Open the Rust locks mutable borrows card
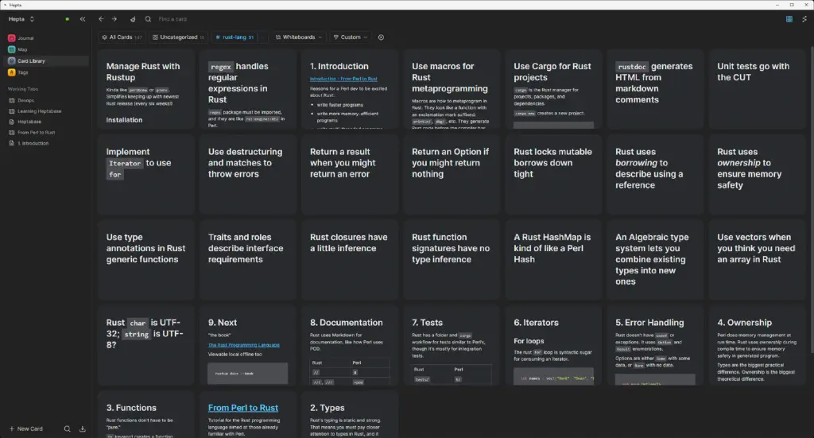This screenshot has width=814, height=438. 553,174
